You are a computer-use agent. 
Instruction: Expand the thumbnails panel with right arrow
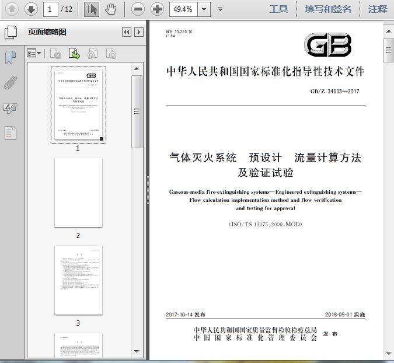pyautogui.click(x=139, y=32)
